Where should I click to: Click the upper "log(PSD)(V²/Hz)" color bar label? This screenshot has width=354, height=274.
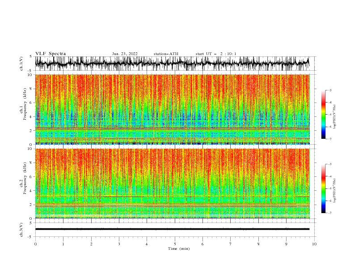pyautogui.click(x=334, y=117)
